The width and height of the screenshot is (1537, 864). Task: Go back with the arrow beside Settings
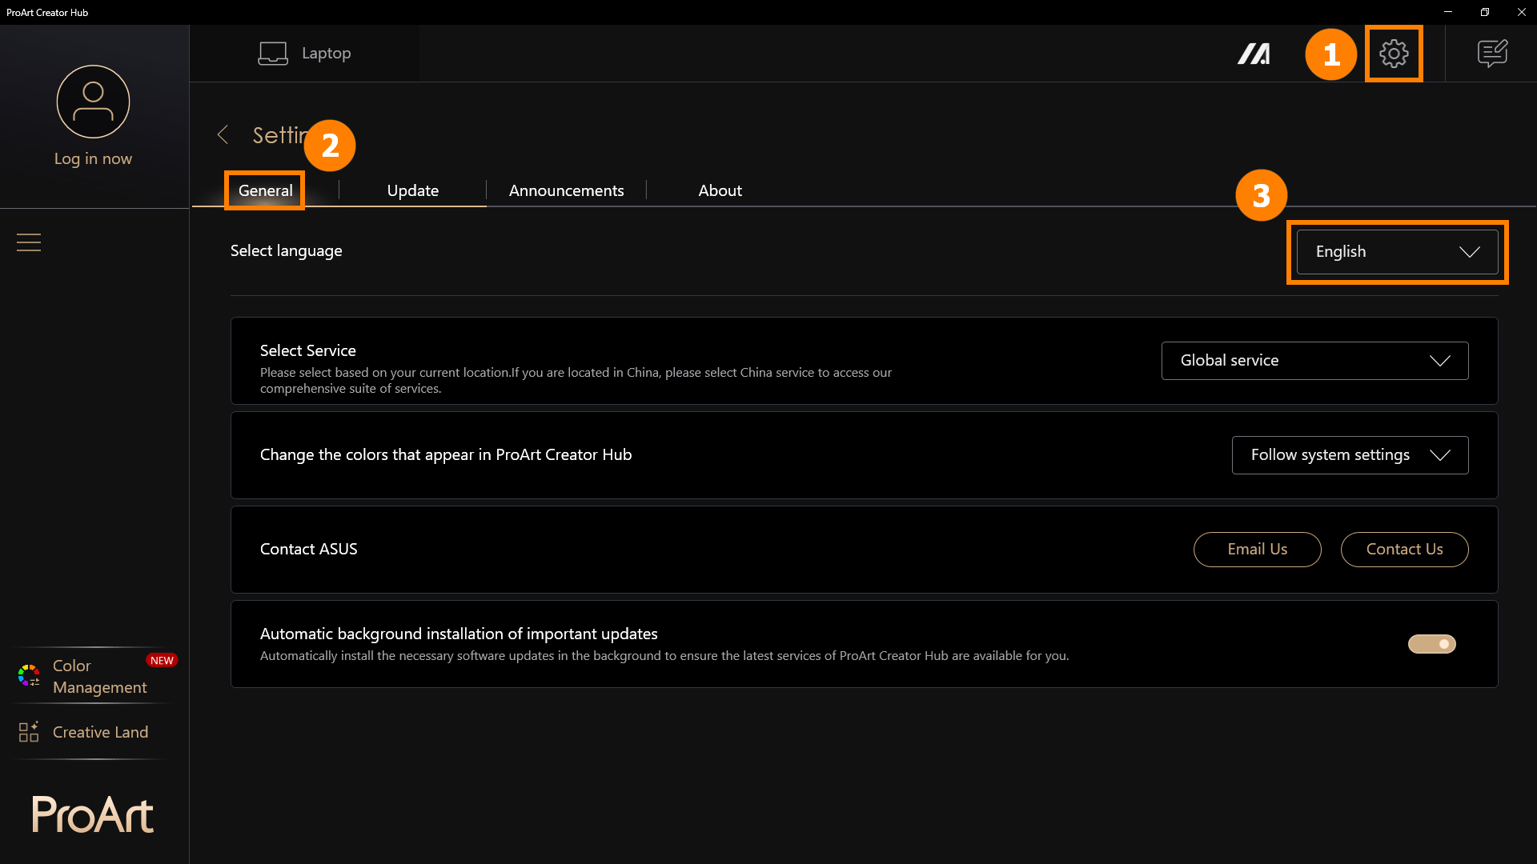tap(223, 134)
